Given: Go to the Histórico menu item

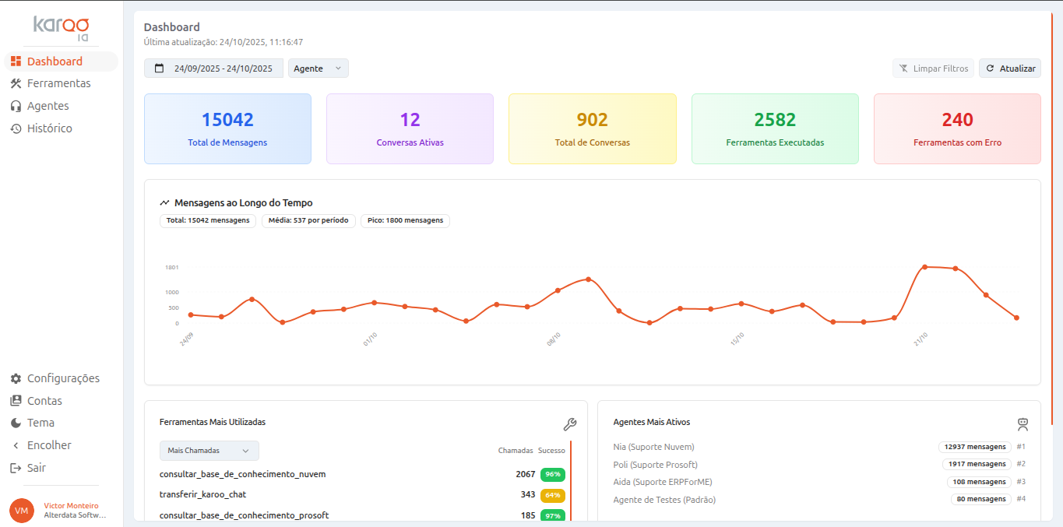Looking at the screenshot, I should click(x=49, y=128).
